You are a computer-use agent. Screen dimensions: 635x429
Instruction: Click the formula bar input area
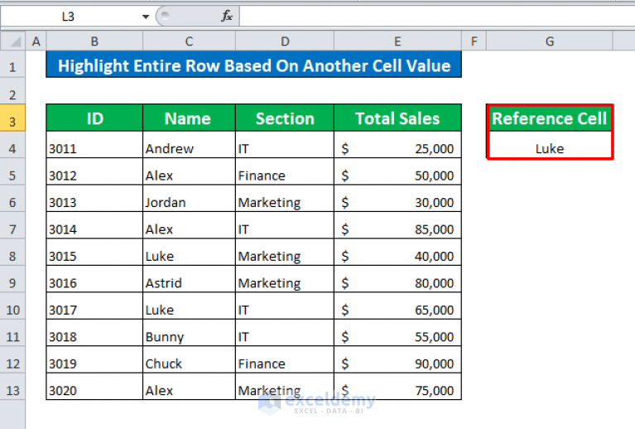click(x=437, y=17)
